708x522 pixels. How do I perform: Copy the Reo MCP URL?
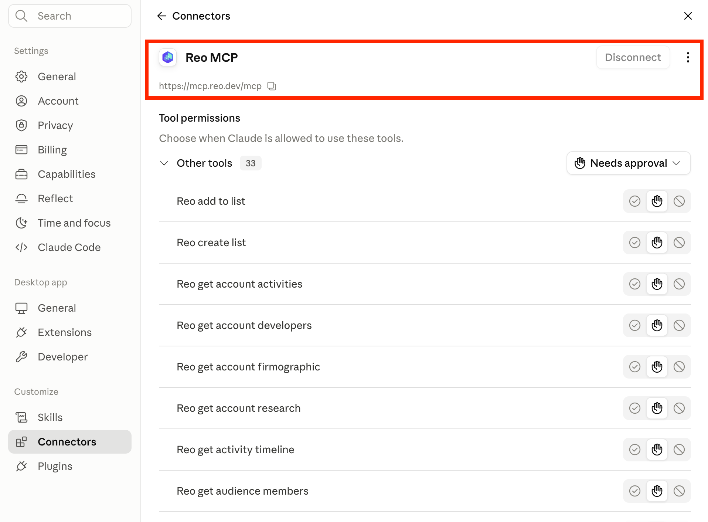click(x=272, y=86)
